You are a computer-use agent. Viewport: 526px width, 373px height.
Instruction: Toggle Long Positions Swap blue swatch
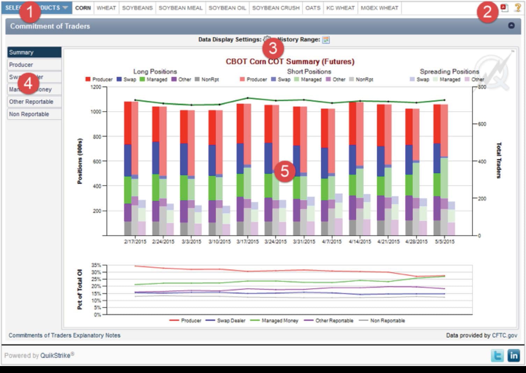point(119,80)
